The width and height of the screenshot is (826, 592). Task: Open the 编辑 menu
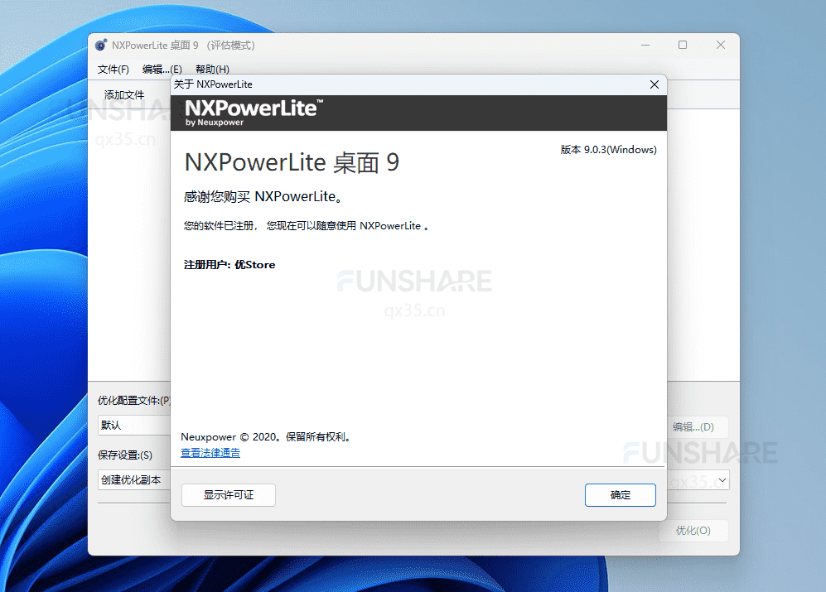point(162,69)
